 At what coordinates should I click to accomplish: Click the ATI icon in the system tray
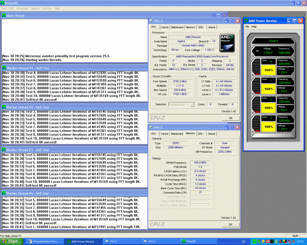pos(267,242)
